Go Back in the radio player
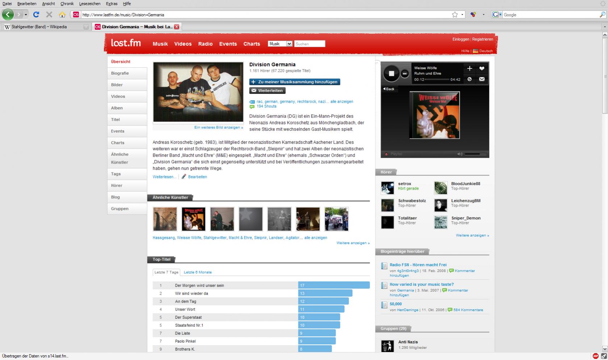608x360 pixels. (x=389, y=89)
